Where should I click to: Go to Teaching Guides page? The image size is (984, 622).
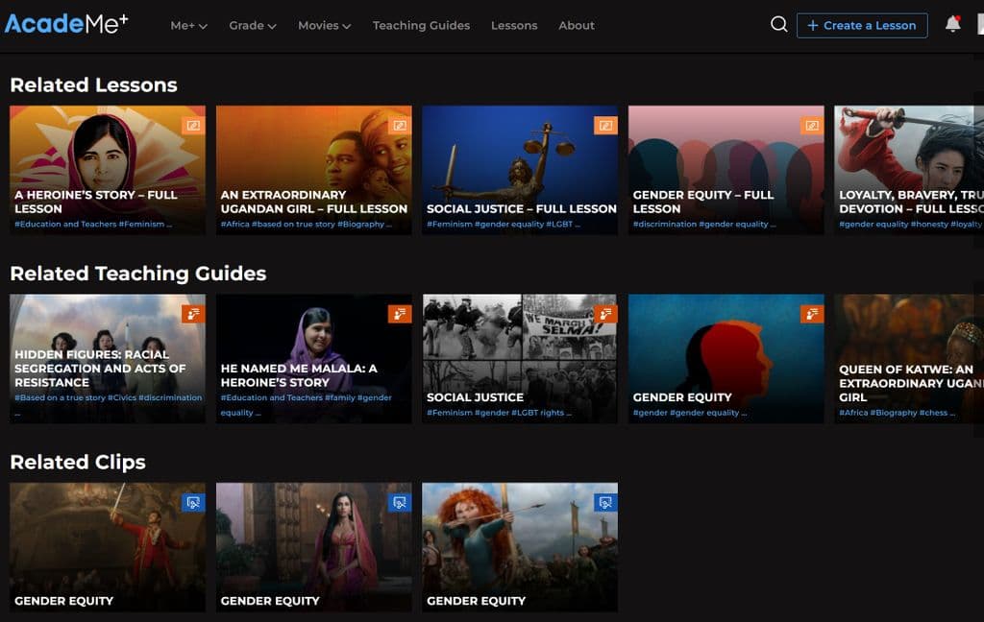(x=421, y=26)
